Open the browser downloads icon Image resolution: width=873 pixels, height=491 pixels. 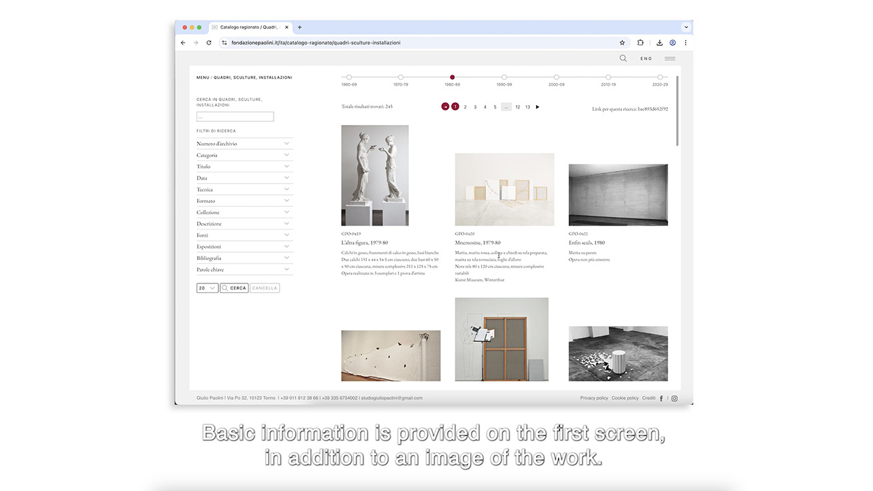click(x=659, y=42)
